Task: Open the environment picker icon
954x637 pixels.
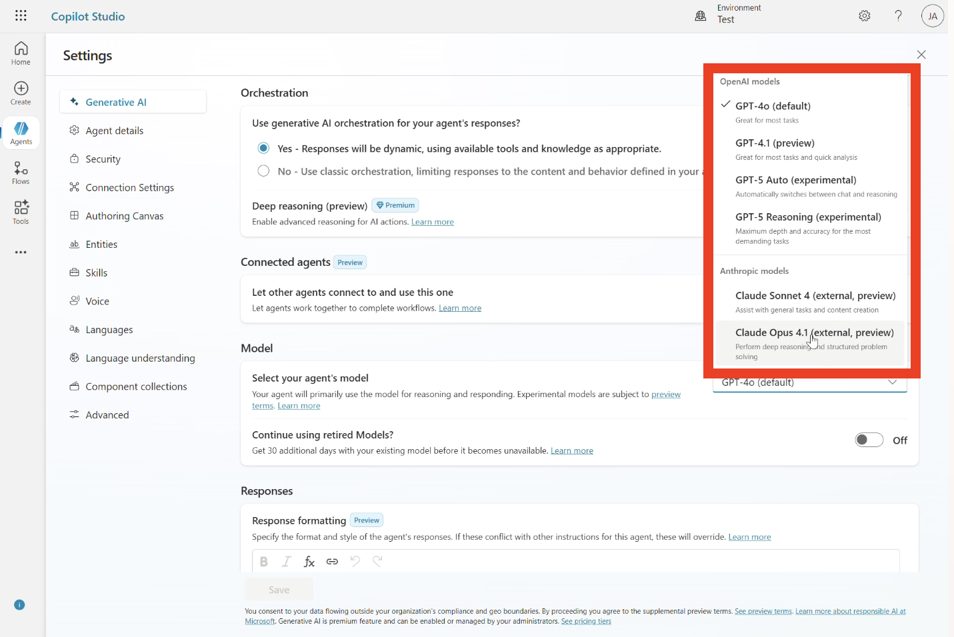Action: pyautogui.click(x=700, y=16)
